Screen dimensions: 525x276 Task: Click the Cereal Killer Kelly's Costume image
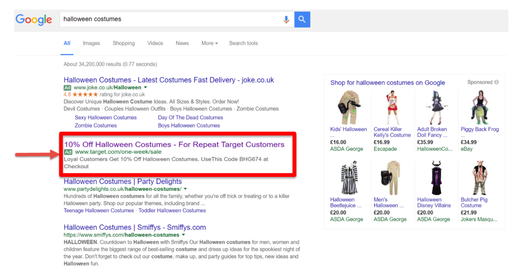point(392,107)
